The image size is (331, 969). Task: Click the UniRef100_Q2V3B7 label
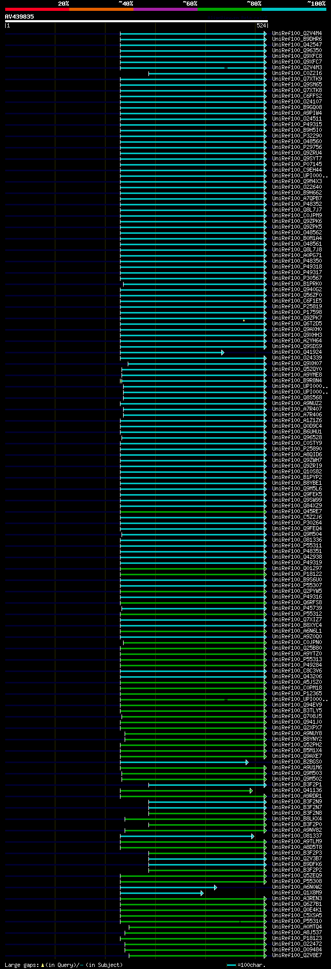(x=297, y=858)
